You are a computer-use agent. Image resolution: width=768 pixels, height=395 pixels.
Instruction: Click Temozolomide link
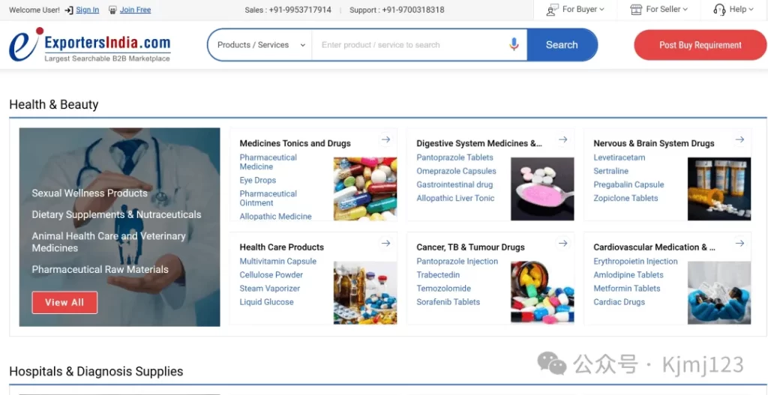pos(443,289)
